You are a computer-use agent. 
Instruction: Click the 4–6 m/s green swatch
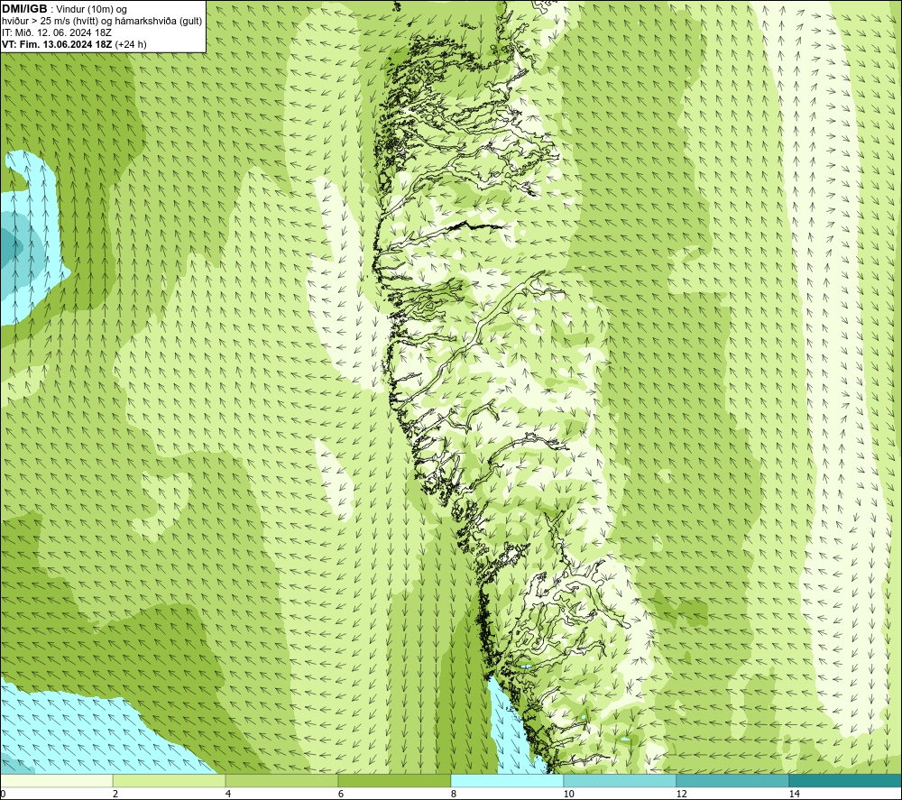pyautogui.click(x=281, y=780)
